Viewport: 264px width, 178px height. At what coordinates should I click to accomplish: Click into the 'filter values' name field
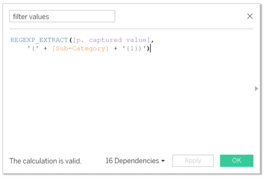click(62, 16)
